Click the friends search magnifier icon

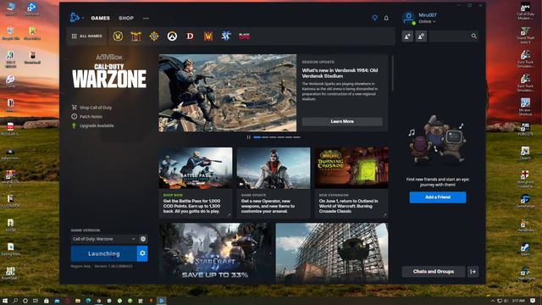coord(474,36)
